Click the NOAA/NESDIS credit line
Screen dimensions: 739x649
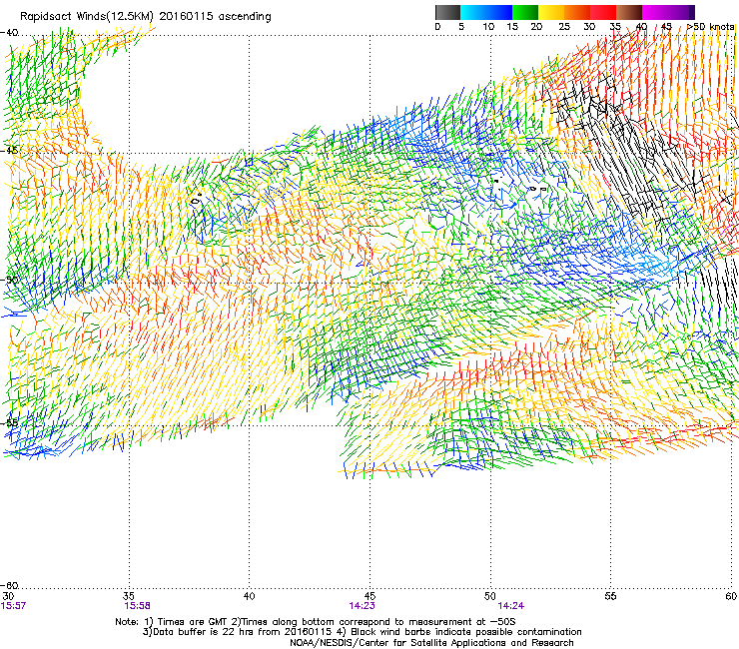point(431,643)
